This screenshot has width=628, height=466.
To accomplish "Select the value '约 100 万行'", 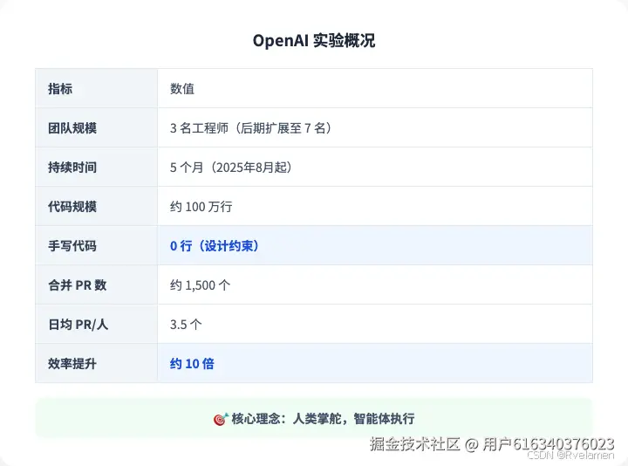I will click(x=201, y=206).
